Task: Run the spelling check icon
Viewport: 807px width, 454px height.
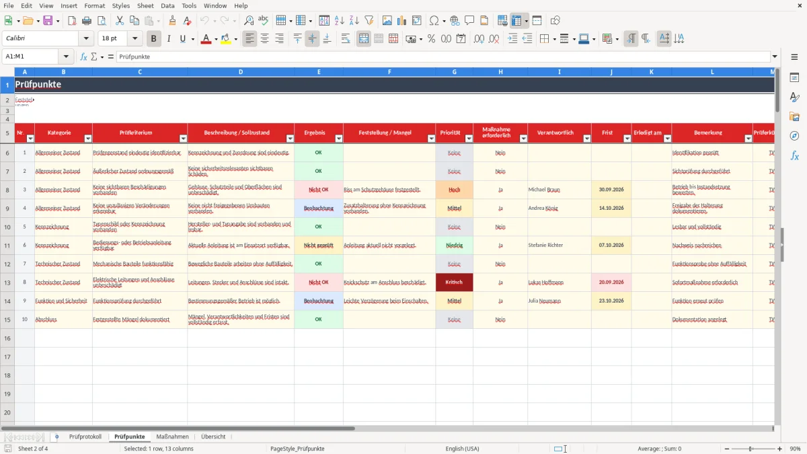Action: coord(264,21)
